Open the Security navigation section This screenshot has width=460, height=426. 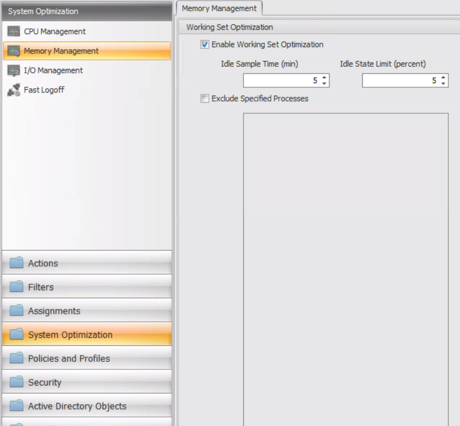click(87, 382)
